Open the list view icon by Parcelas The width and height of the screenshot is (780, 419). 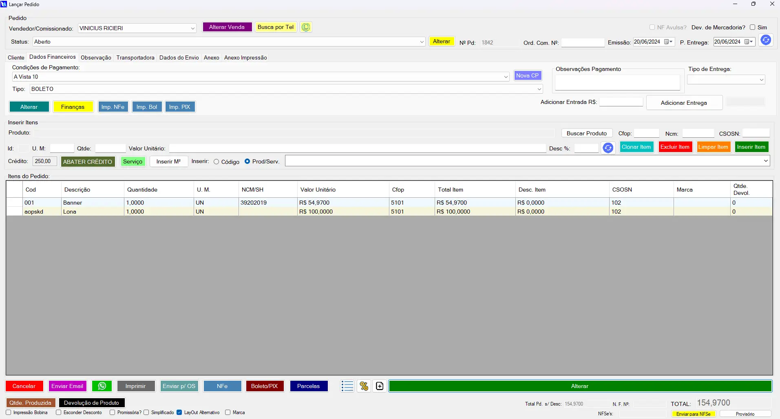coord(347,386)
